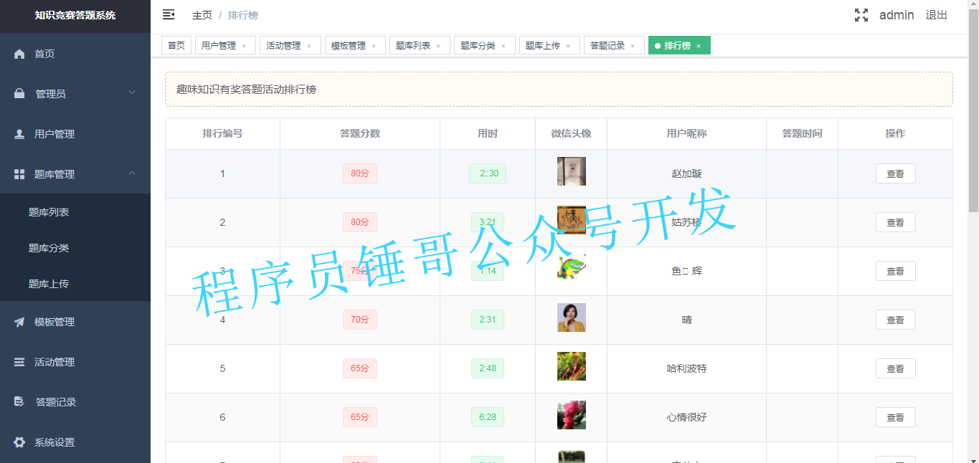Close the 题库列表 tab with its x

(x=438, y=46)
